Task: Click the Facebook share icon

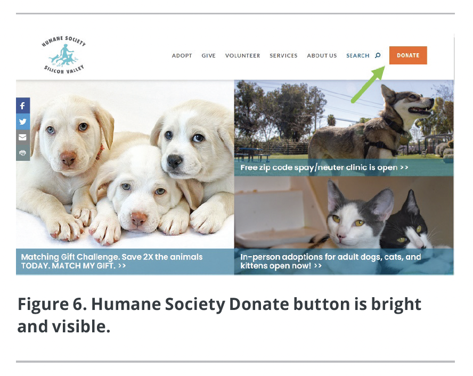Action: pyautogui.click(x=22, y=105)
